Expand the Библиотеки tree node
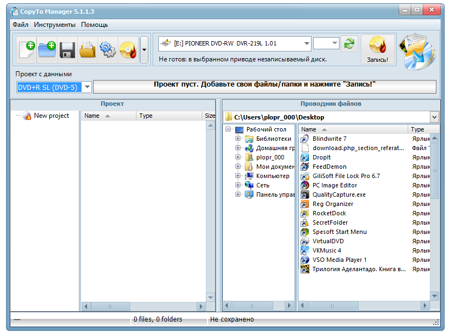This screenshot has width=449, height=332. [238, 139]
